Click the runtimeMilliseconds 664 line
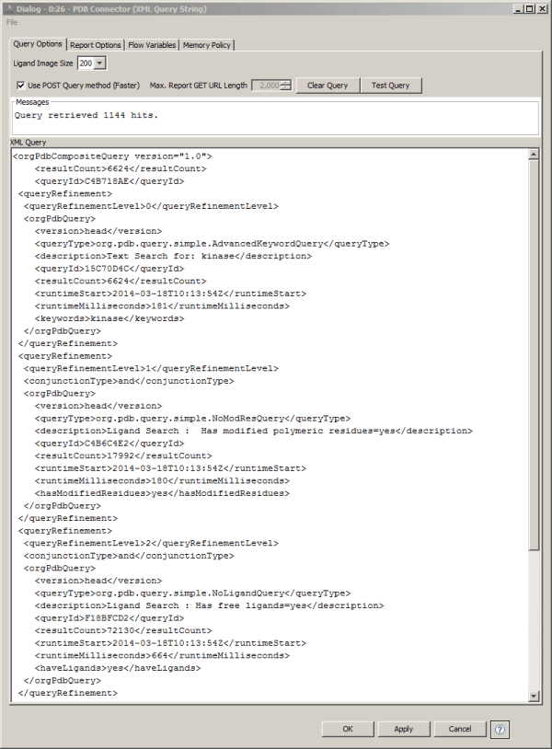 pos(162,655)
